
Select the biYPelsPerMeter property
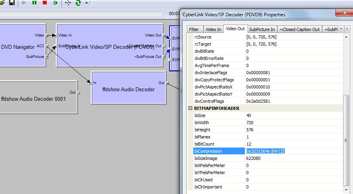pyautogui.click(x=268, y=173)
